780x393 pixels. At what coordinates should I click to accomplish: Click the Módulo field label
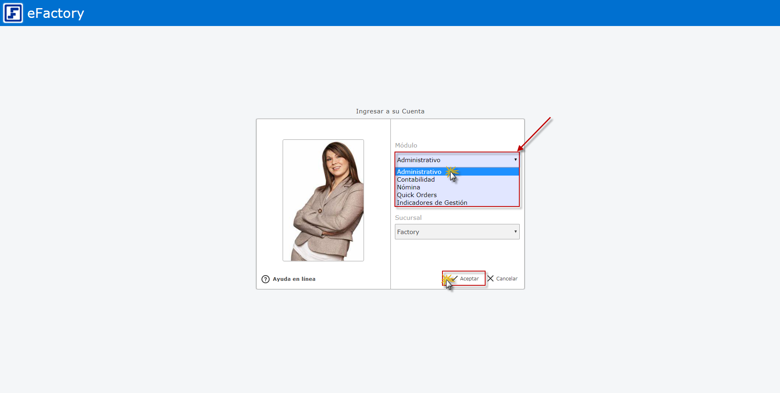[x=406, y=145]
